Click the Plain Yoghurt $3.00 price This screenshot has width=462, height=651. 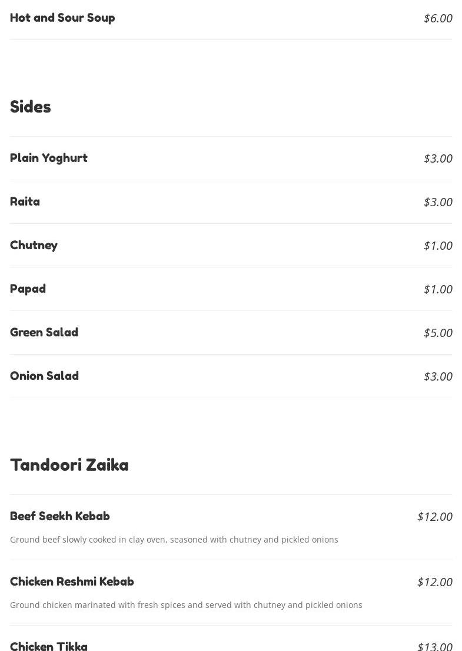pos(438,158)
